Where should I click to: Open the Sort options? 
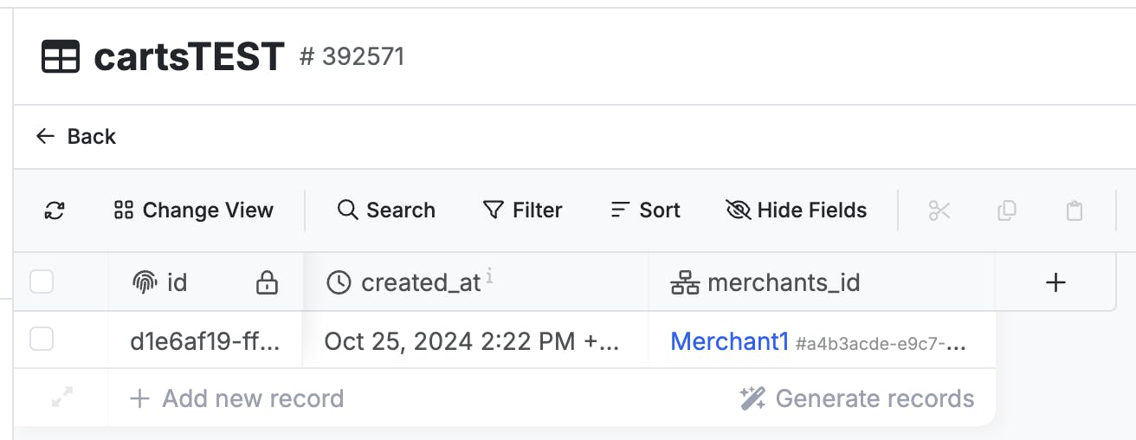pos(645,210)
